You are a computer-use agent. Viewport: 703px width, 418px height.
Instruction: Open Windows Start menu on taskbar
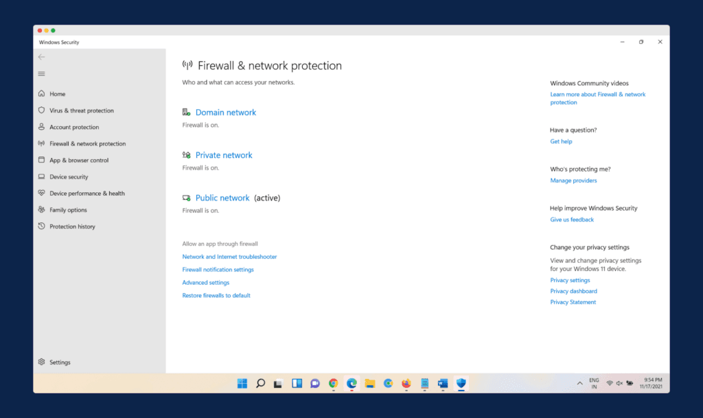pos(242,384)
